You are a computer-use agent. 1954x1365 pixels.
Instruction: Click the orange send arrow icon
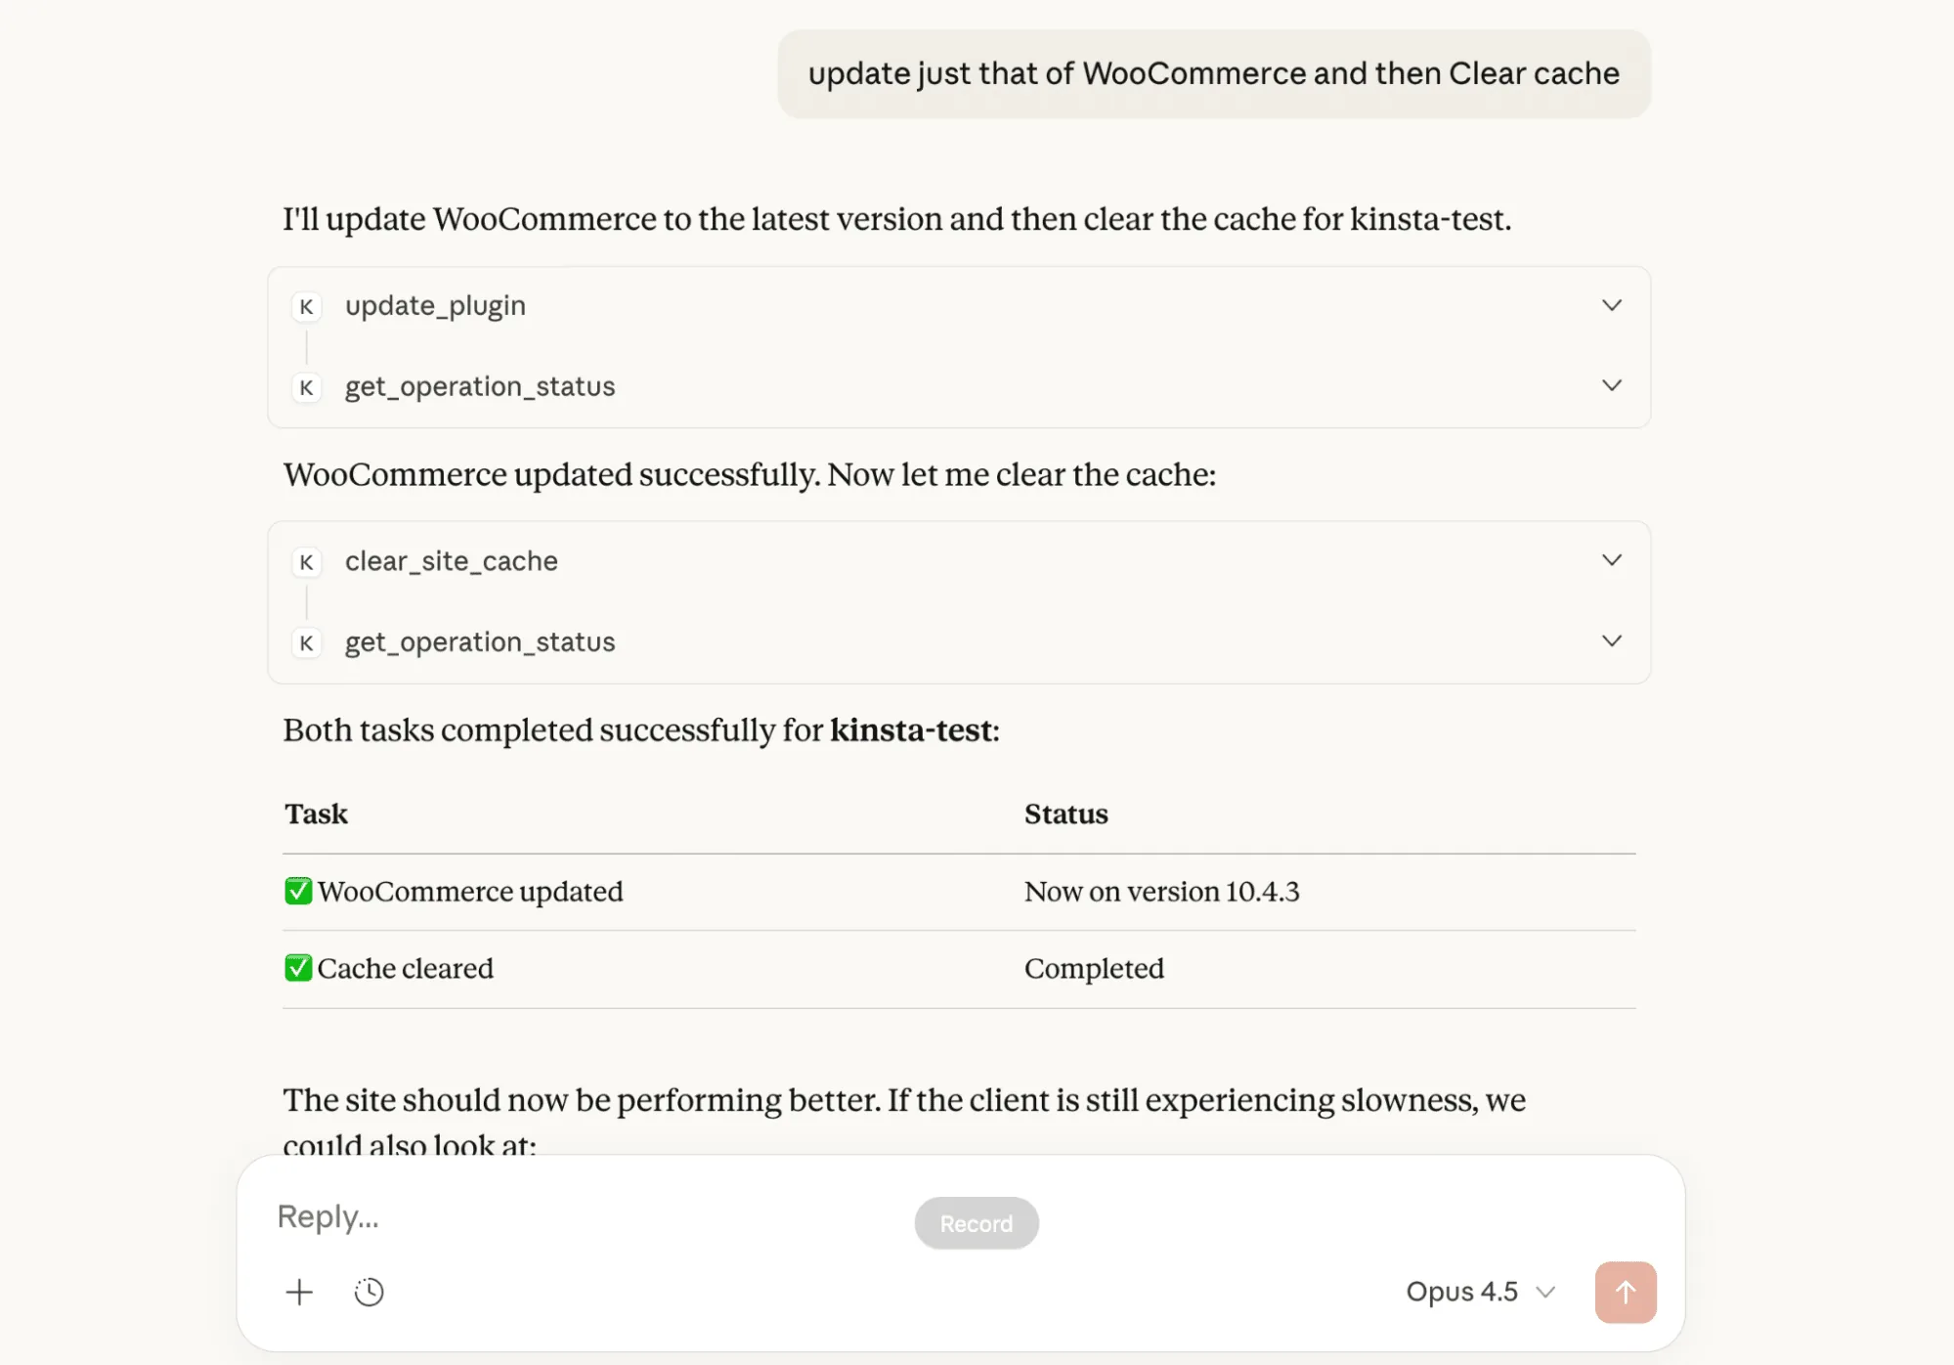[x=1625, y=1292]
